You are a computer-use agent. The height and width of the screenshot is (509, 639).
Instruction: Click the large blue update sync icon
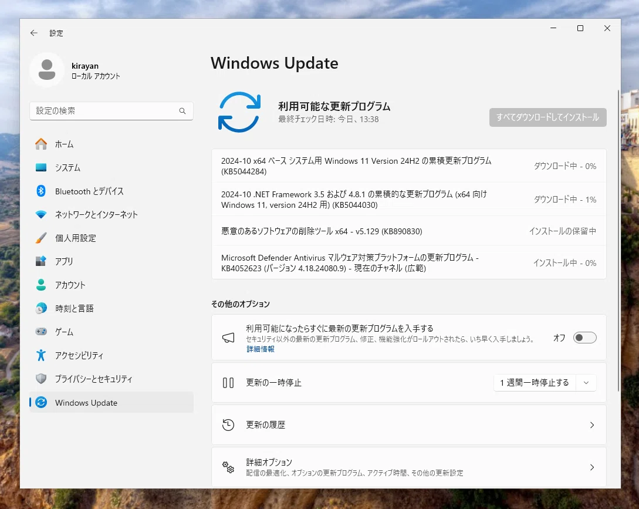pos(239,112)
